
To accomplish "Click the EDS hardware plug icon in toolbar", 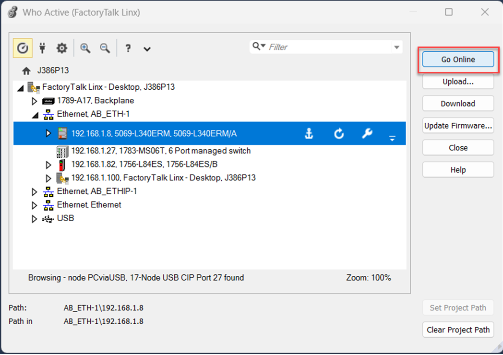I will pyautogui.click(x=42, y=48).
